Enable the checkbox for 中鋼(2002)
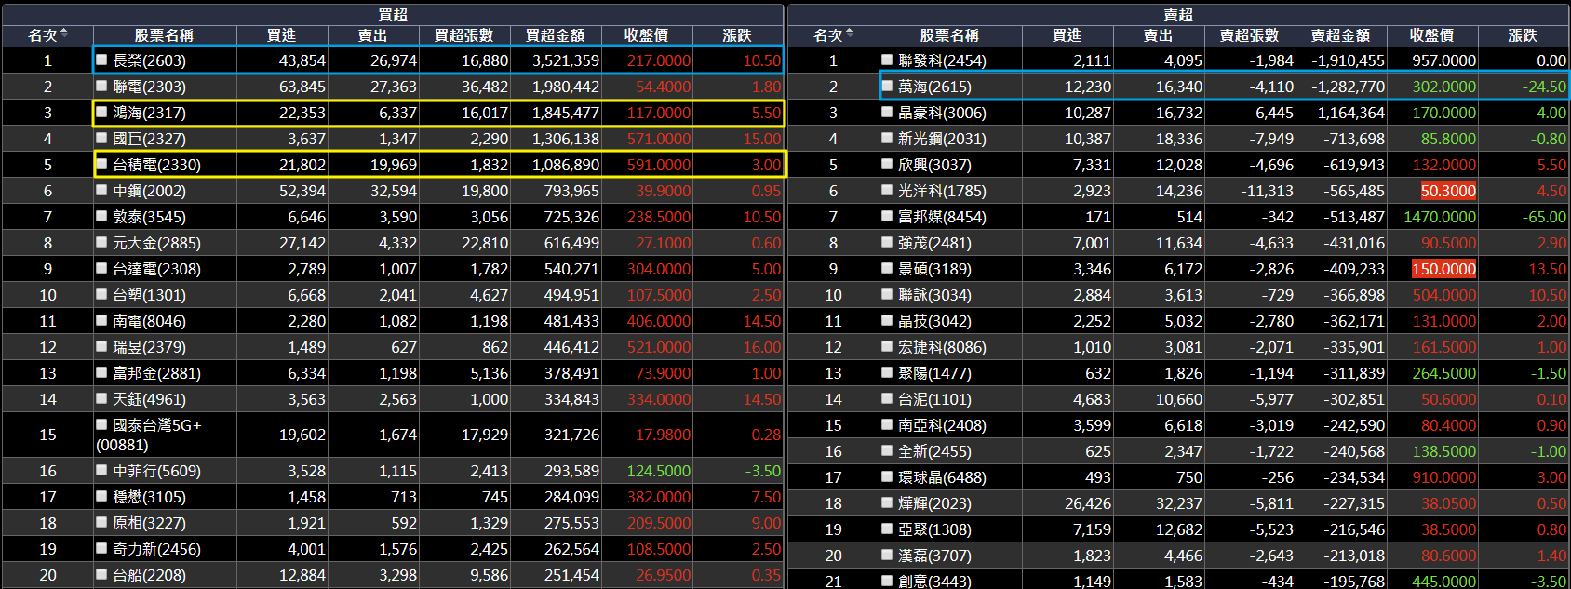 point(102,190)
